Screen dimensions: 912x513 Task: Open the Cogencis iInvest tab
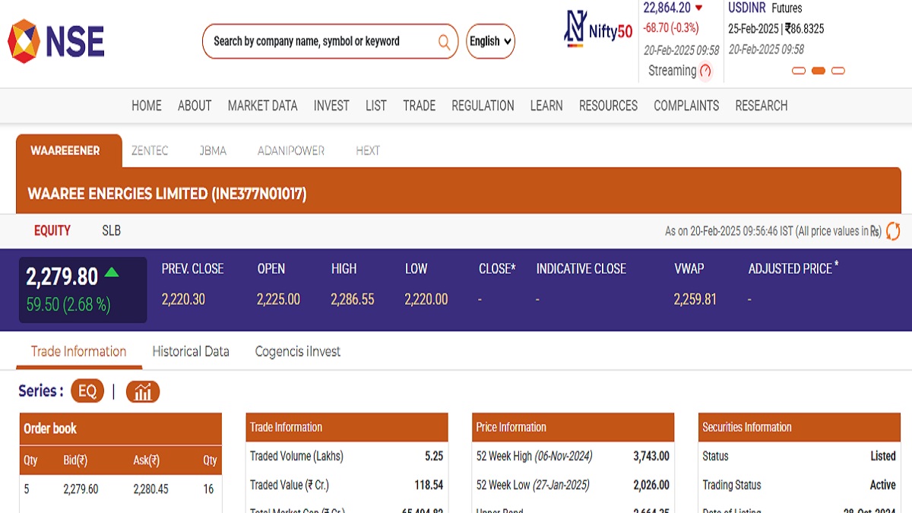coord(297,351)
